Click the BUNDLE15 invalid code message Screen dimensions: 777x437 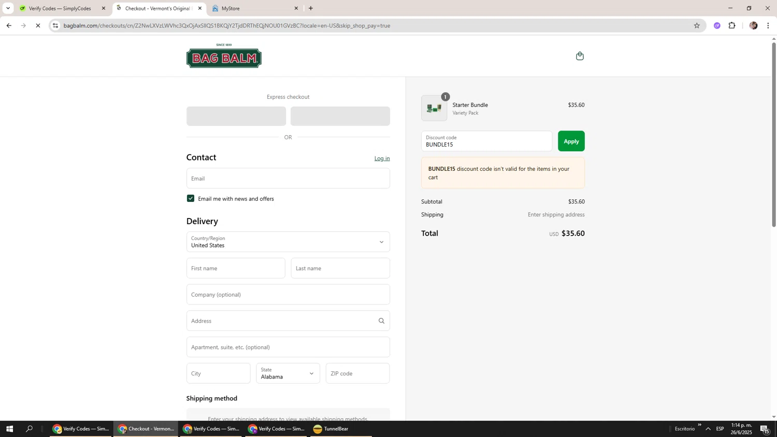coord(503,173)
